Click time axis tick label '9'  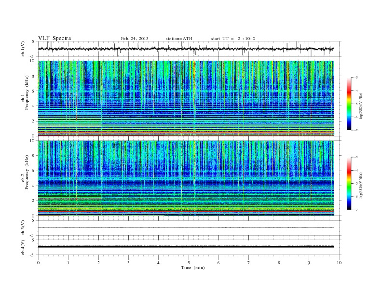click(309, 263)
